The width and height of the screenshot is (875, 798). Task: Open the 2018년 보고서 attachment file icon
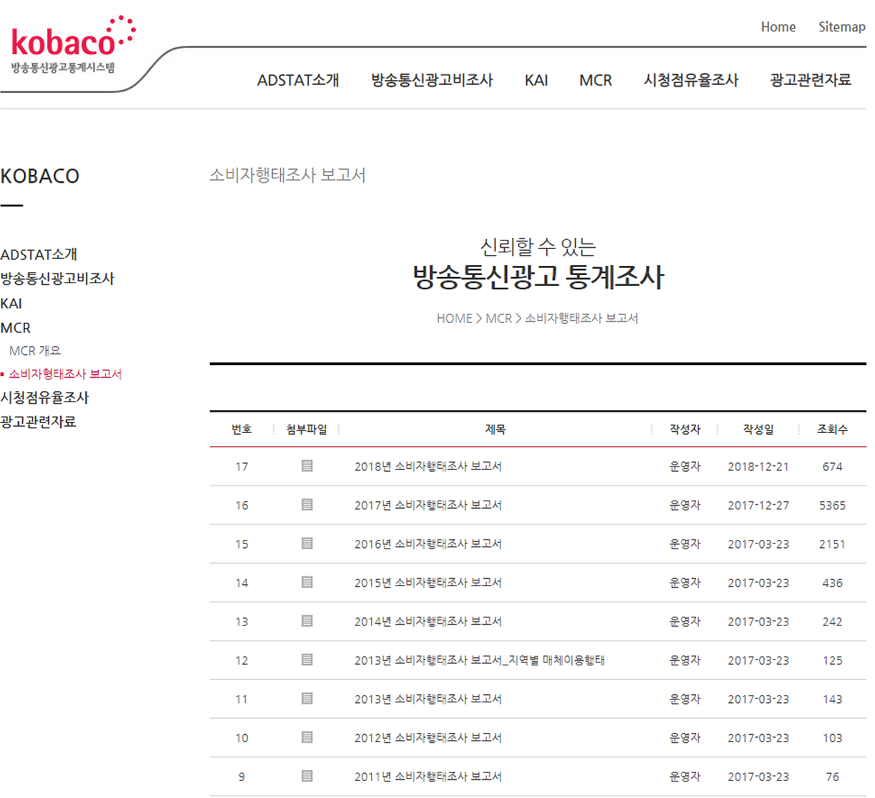coord(306,466)
